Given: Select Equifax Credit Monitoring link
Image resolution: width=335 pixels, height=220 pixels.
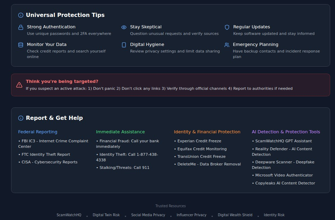Looking at the screenshot, I should (x=202, y=149).
